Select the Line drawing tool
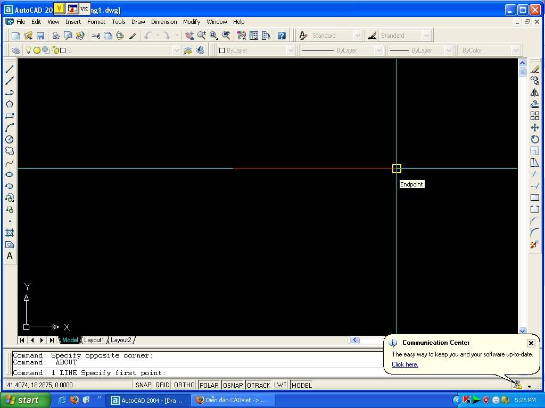The image size is (545, 408). (10, 69)
